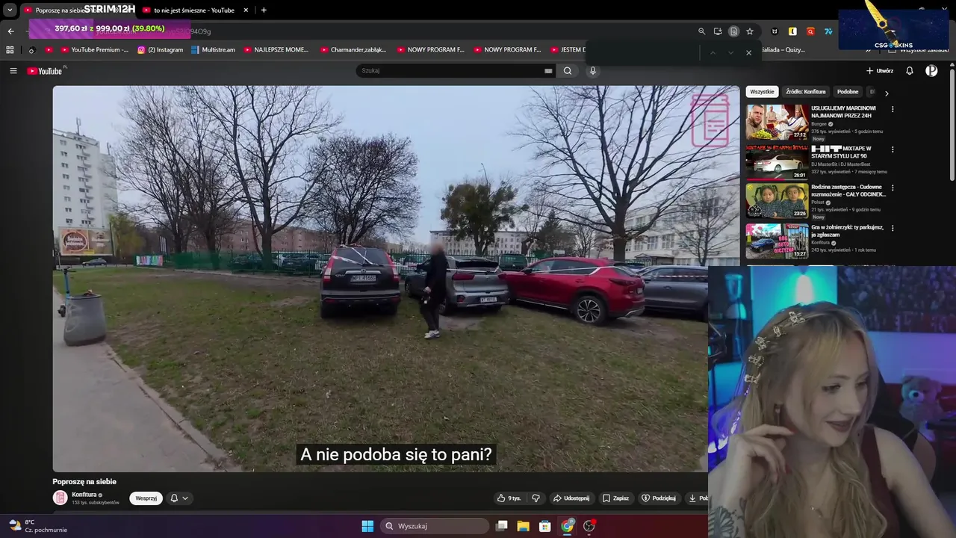The height and width of the screenshot is (538, 956).
Task: Select the Wszystkie filter chip
Action: point(762,92)
